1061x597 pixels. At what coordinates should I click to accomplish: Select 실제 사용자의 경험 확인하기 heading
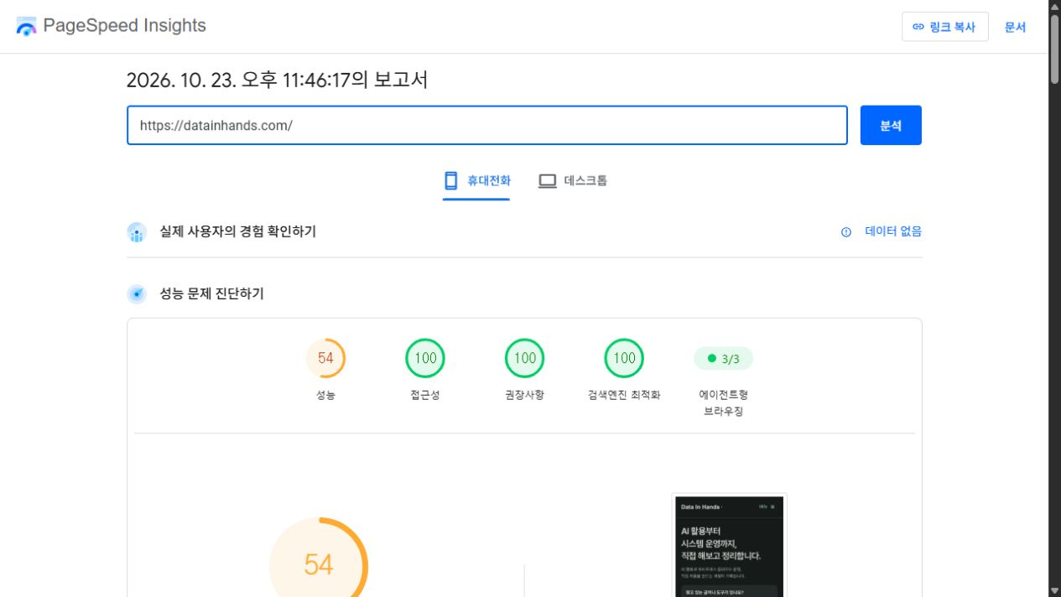click(x=238, y=231)
